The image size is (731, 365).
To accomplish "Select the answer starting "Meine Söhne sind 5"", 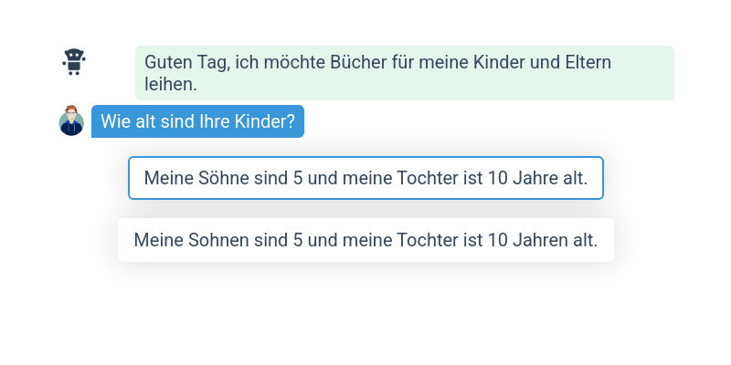I will (365, 178).
